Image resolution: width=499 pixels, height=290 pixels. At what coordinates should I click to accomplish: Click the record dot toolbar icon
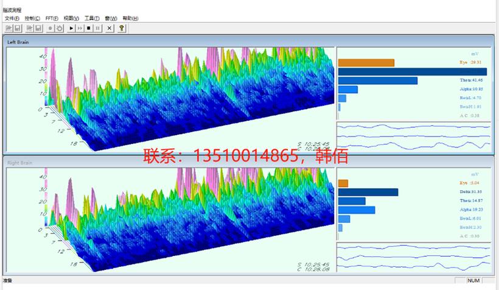51,29
